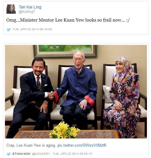This screenshot has height=158, width=151.
Task: Click the coffee table in the photo
Action: (66, 134)
